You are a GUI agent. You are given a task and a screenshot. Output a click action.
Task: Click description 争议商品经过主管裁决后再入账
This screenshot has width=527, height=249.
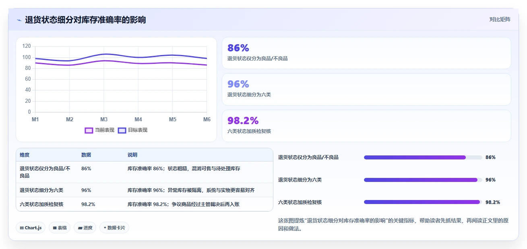(205, 204)
